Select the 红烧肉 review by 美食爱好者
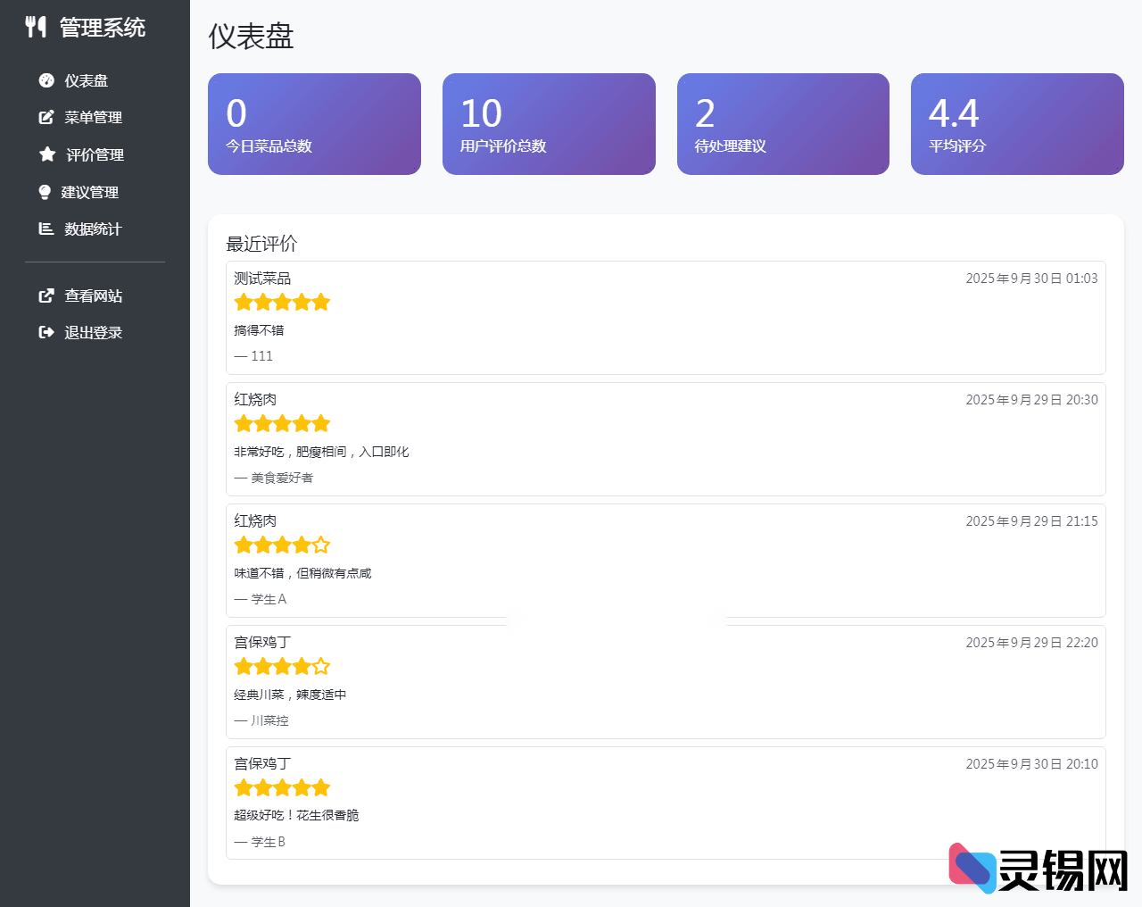 pyautogui.click(x=666, y=439)
